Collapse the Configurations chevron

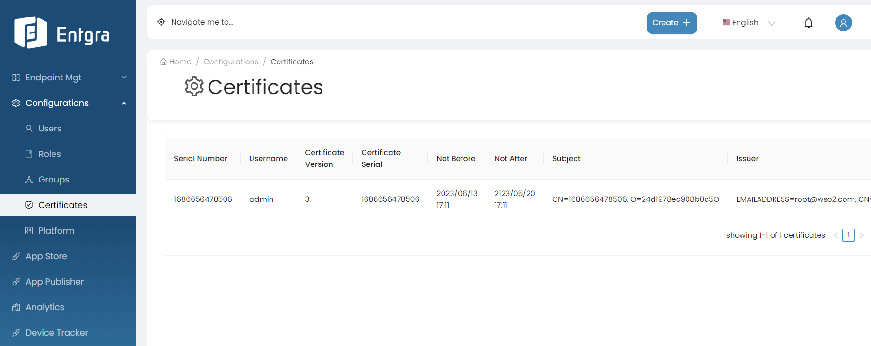tap(124, 103)
